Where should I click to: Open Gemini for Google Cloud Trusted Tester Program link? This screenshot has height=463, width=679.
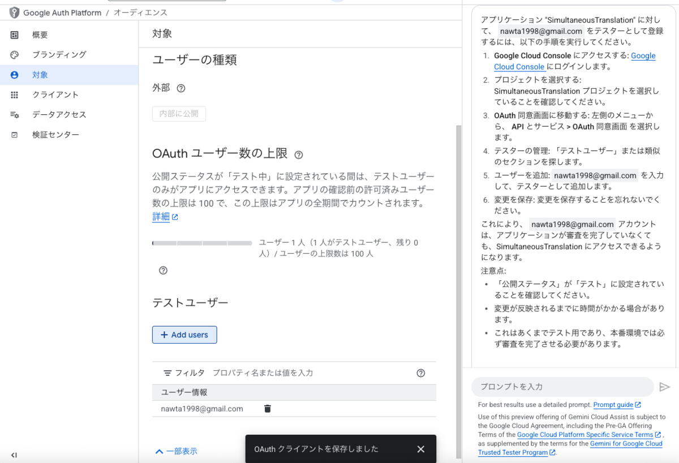[x=570, y=448]
